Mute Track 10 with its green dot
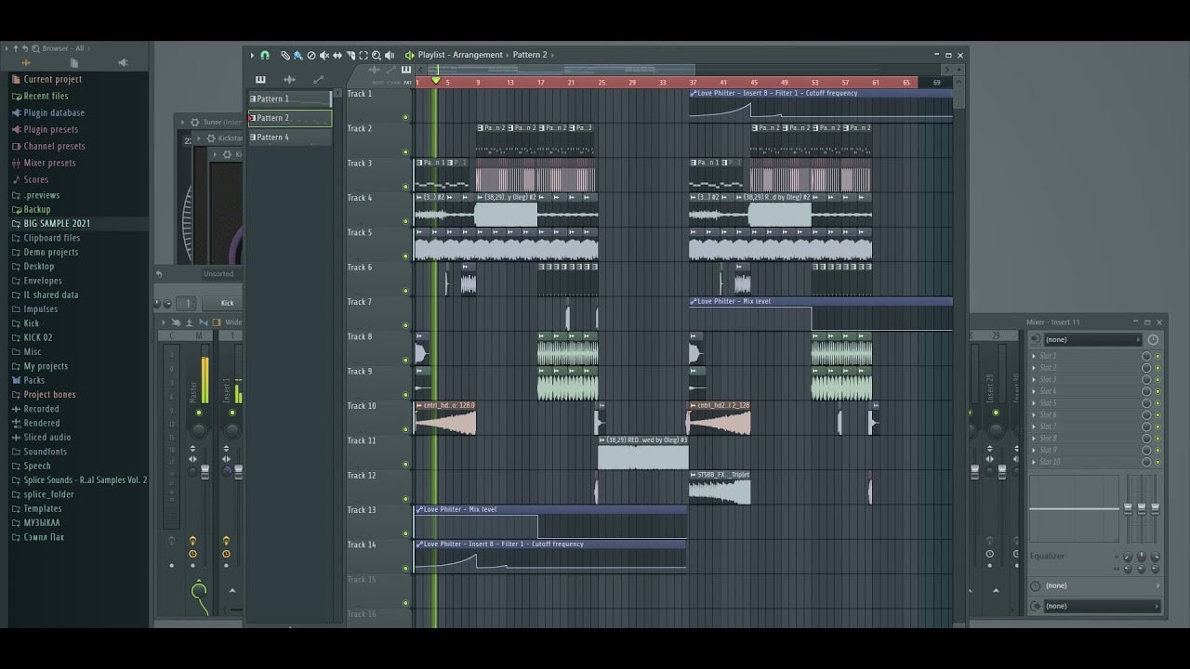The height and width of the screenshot is (669, 1190). click(x=405, y=429)
